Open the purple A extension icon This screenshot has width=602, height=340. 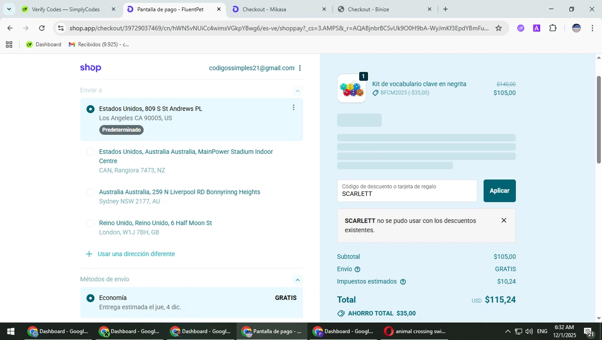pos(537,28)
